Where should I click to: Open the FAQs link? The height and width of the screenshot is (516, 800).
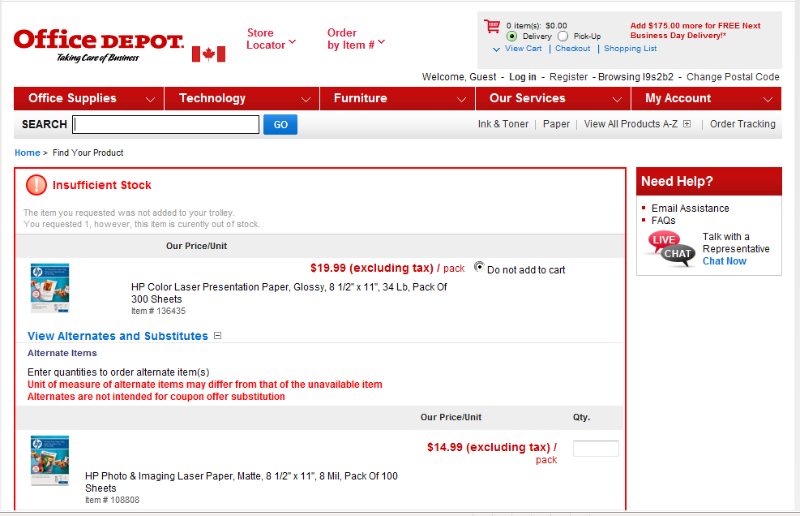pyautogui.click(x=663, y=220)
